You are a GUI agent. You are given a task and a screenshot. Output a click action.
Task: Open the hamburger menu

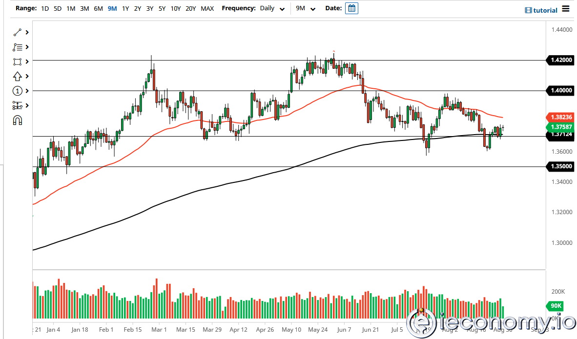565,9
